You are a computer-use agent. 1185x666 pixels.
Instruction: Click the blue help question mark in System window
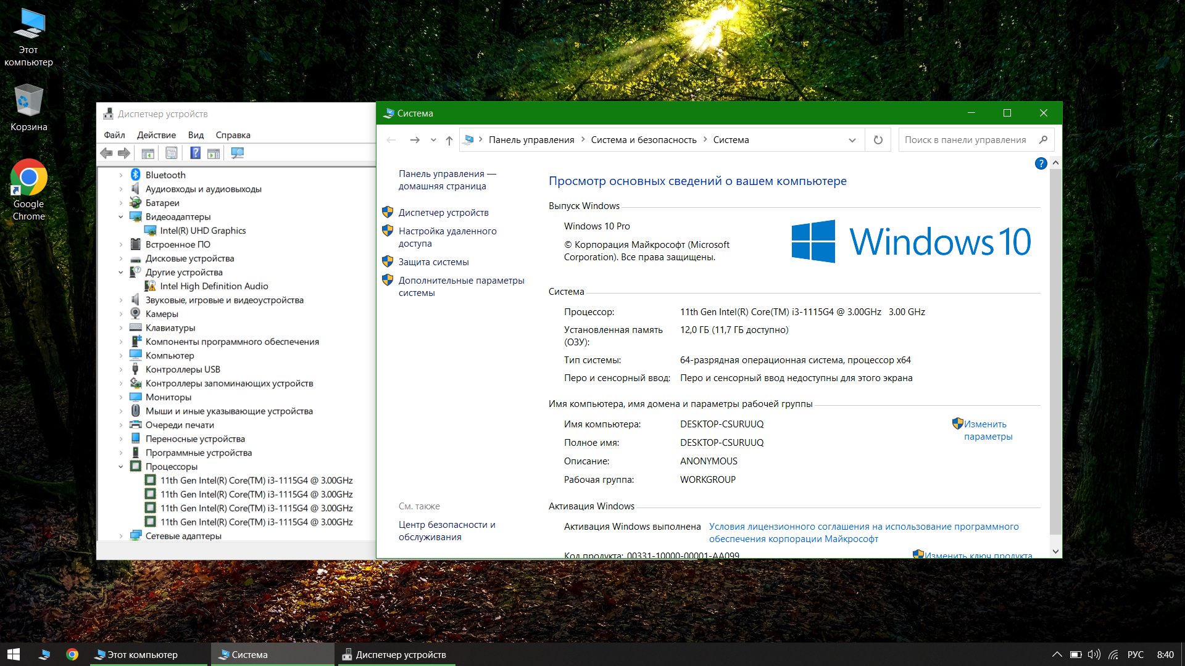[1041, 163]
